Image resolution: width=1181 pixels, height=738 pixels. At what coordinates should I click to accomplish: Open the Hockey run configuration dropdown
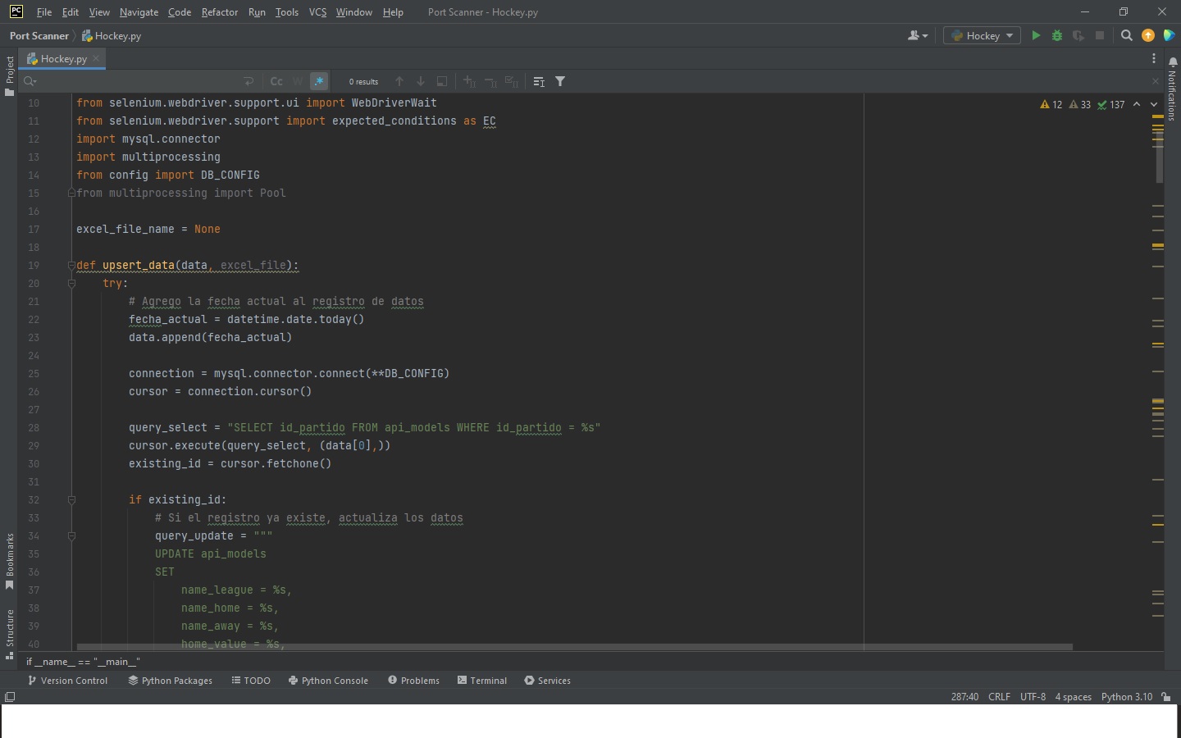coord(982,35)
